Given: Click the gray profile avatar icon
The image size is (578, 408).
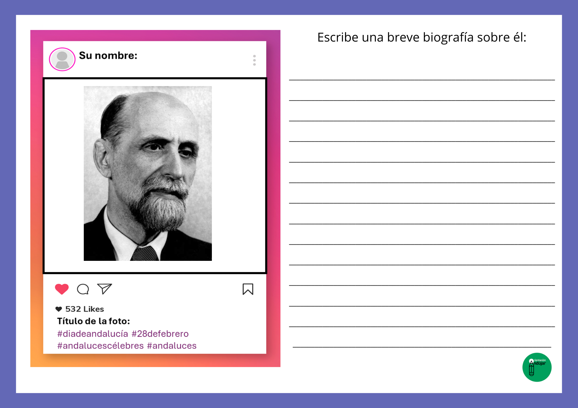Looking at the screenshot, I should pyautogui.click(x=62, y=59).
